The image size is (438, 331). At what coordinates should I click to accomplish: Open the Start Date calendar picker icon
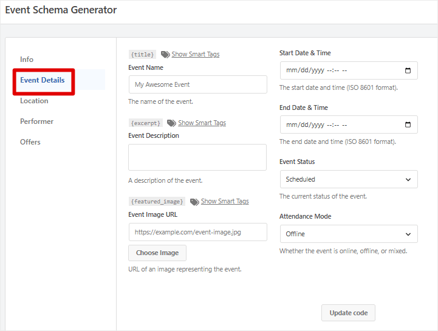click(x=408, y=70)
